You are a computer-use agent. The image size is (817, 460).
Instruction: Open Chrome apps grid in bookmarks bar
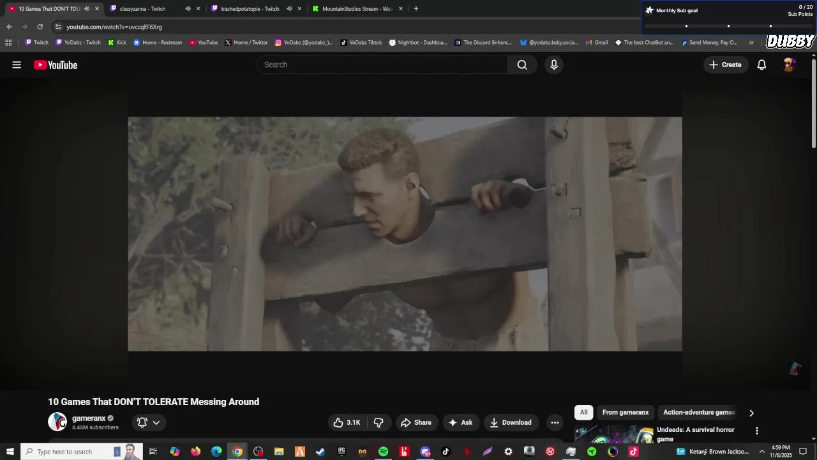(8, 43)
